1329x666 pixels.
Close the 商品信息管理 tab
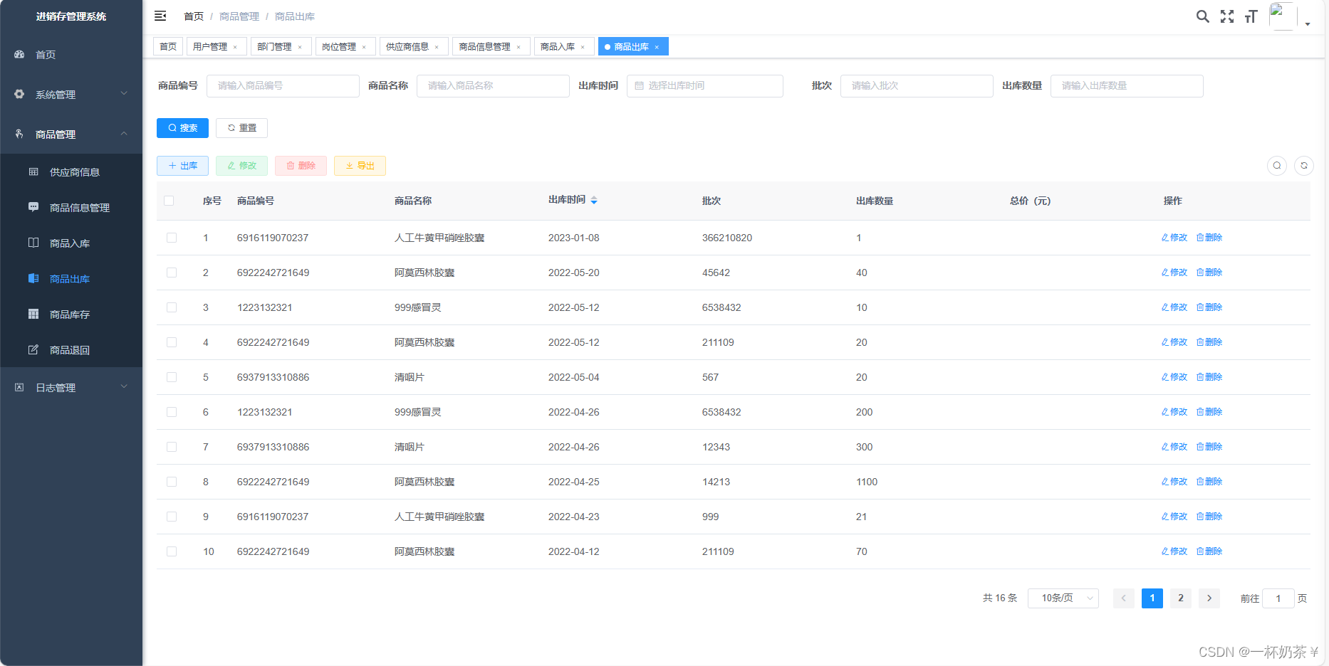[x=518, y=47]
